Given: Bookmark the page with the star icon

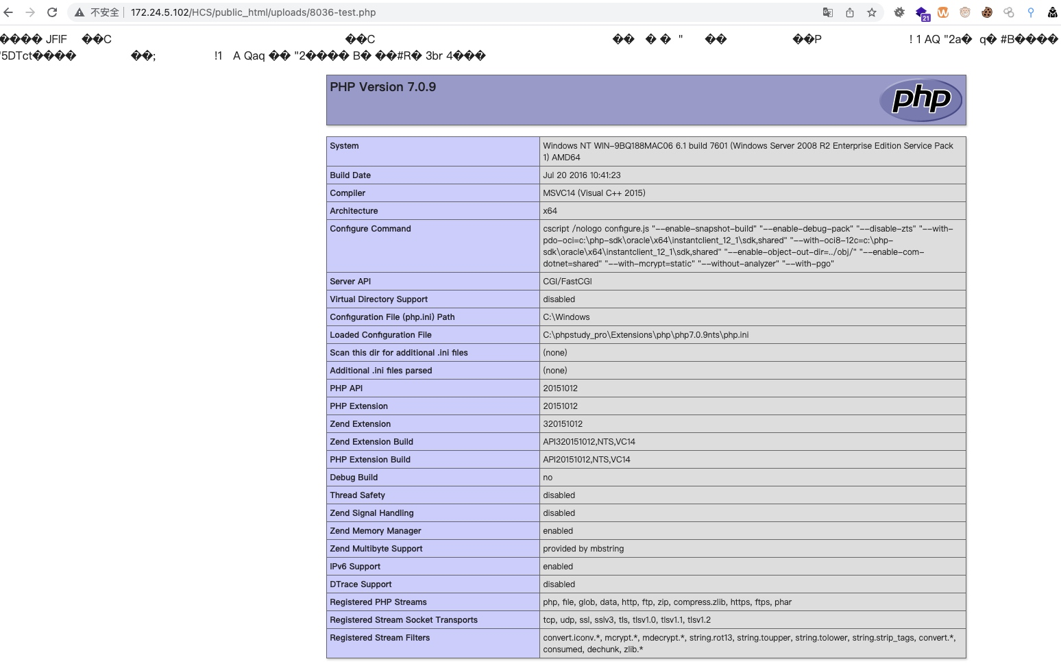Looking at the screenshot, I should 872,12.
